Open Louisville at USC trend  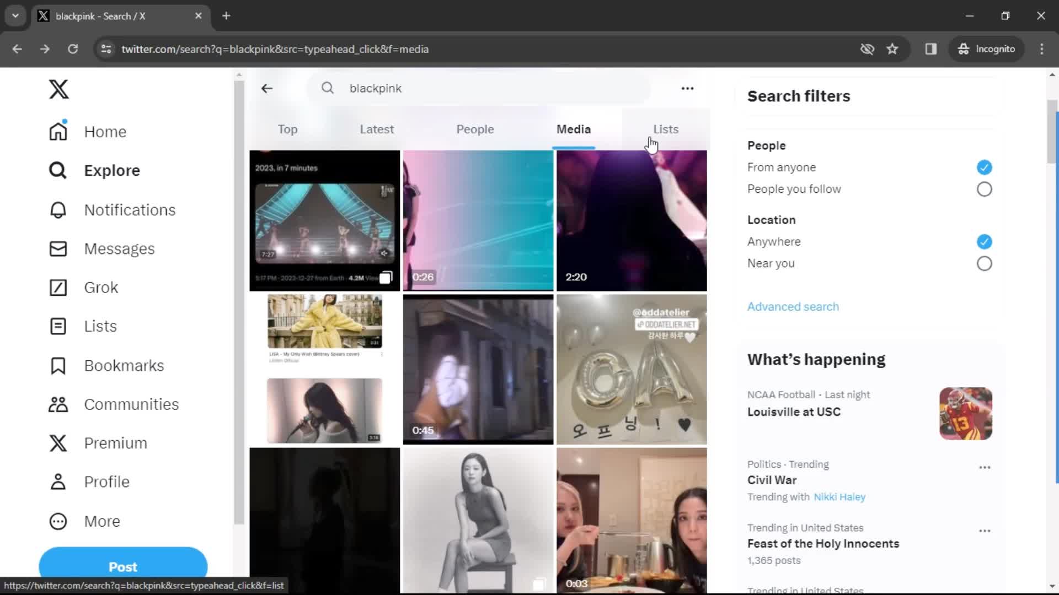(794, 412)
